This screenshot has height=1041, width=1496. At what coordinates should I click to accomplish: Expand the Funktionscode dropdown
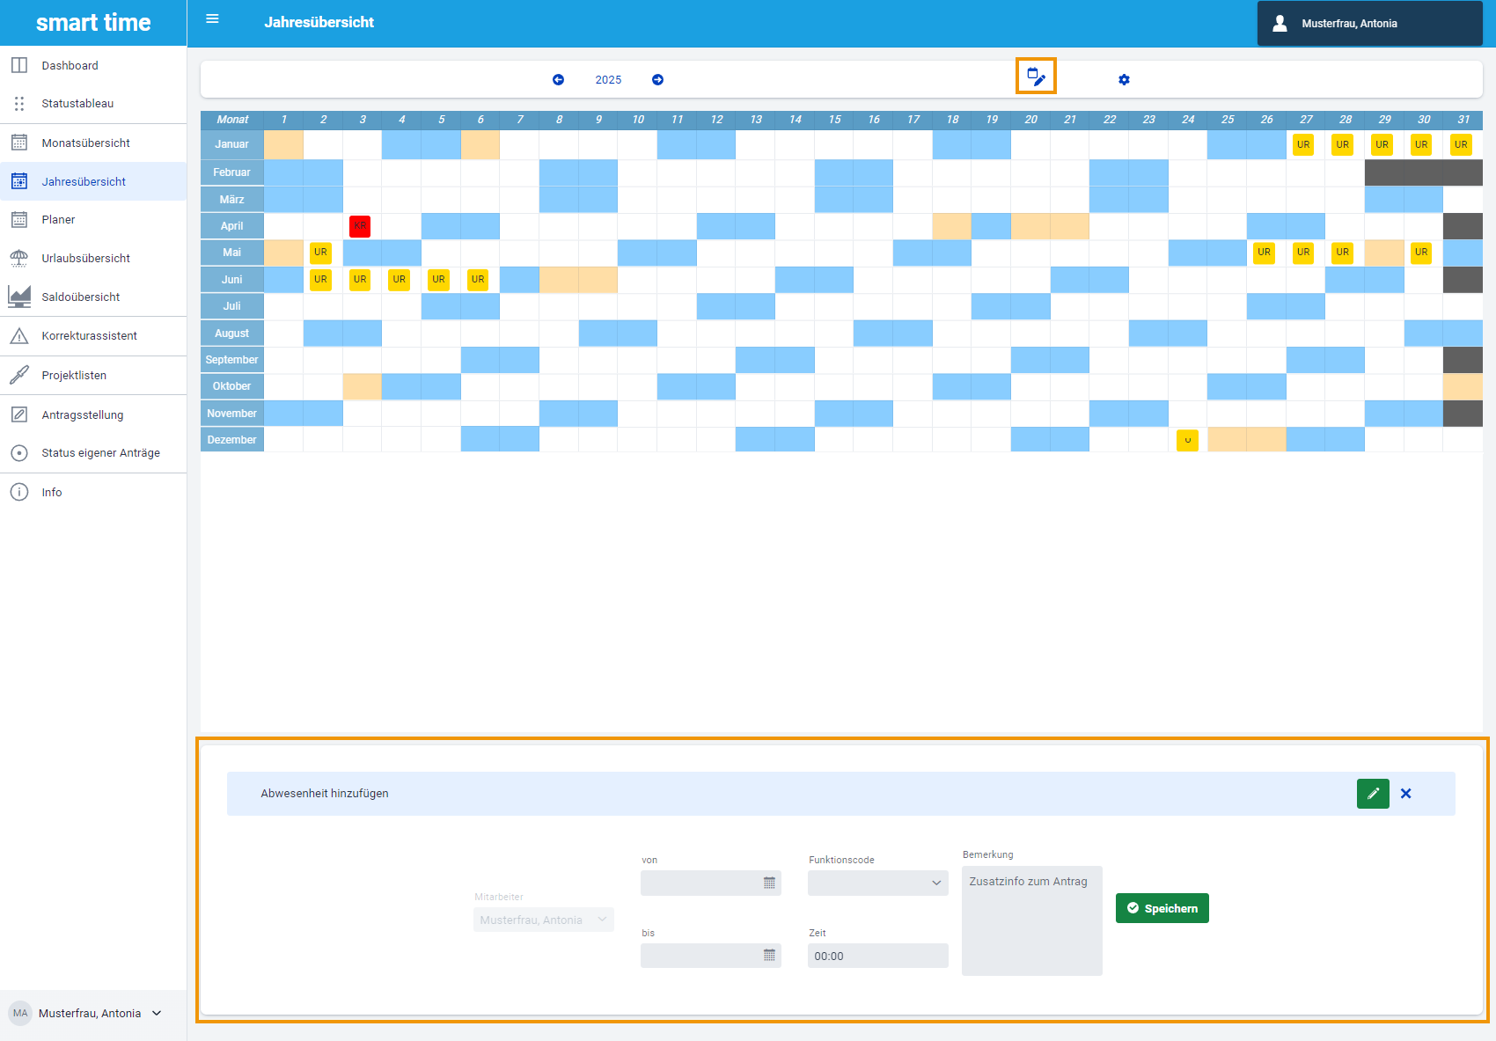pos(877,883)
